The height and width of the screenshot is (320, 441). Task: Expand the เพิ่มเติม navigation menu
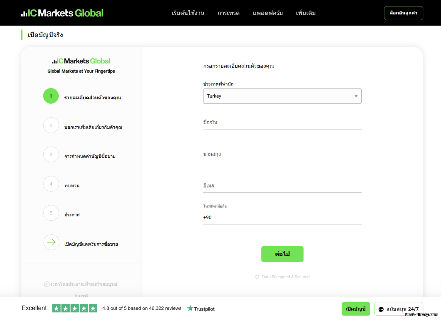pos(306,13)
